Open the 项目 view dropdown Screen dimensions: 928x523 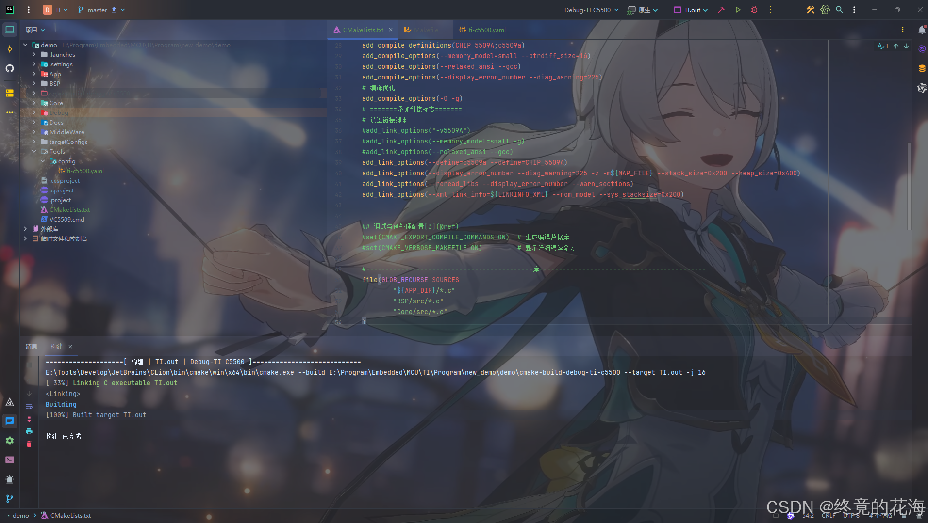(x=35, y=30)
